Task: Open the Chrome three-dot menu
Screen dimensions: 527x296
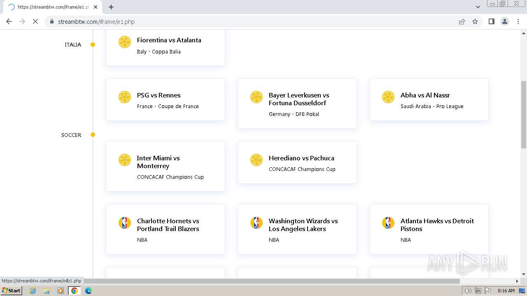Action: pos(518,21)
